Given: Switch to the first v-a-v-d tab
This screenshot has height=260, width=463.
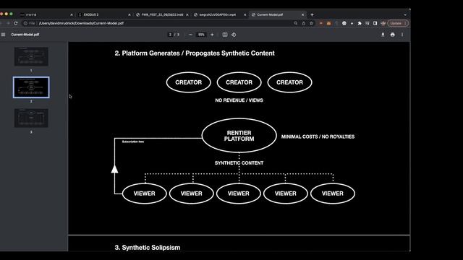Looking at the screenshot, I should pos(46,14).
